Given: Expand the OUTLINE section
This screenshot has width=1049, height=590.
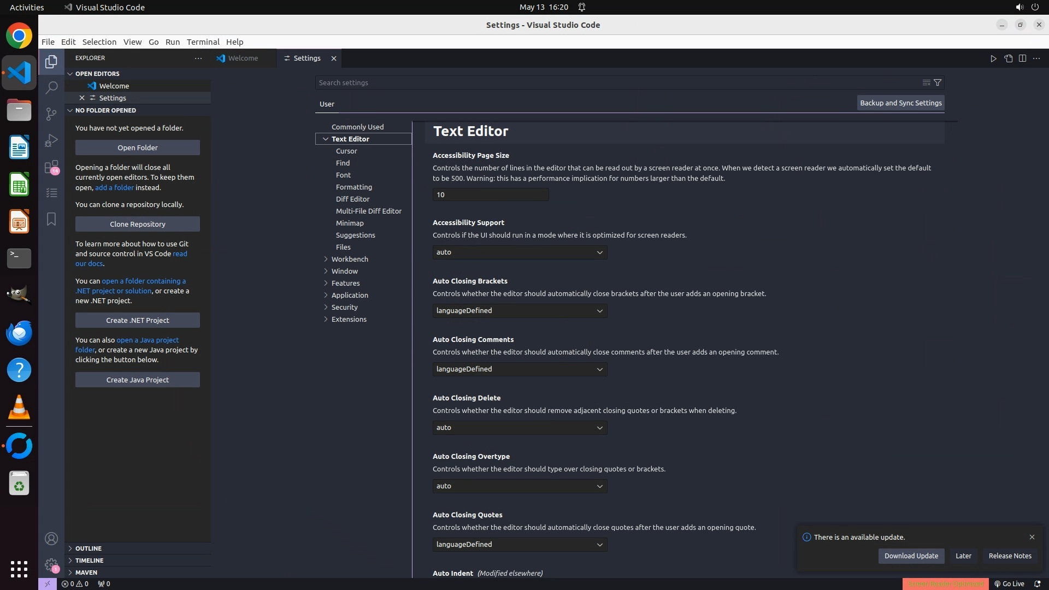Looking at the screenshot, I should point(89,548).
